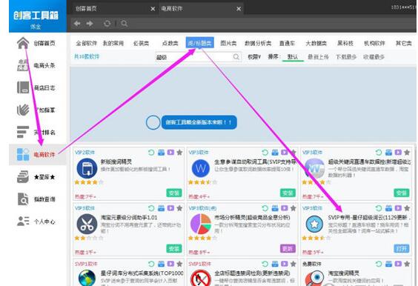Viewport: 418px width, 286px height.
Task: Click the 创客工具箱全新版本来啦 banner button
Action: click(199, 122)
